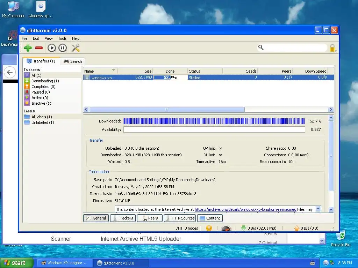Open the Tools menu
358x268 pixels.
[62, 38]
